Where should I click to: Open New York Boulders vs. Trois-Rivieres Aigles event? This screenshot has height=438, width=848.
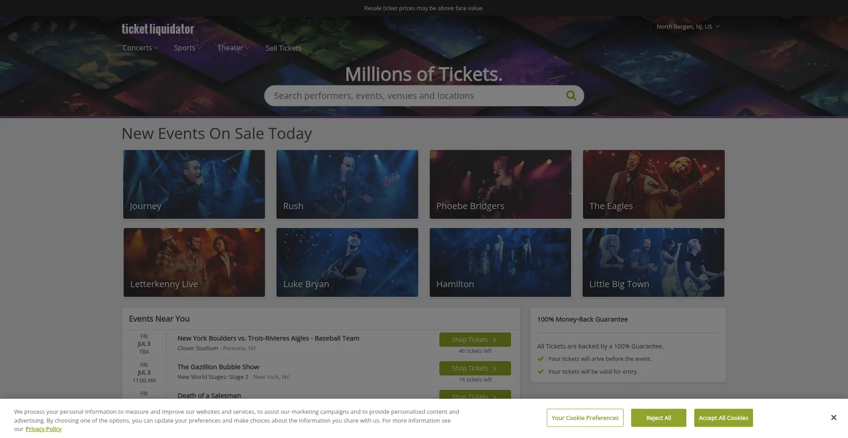(x=268, y=338)
